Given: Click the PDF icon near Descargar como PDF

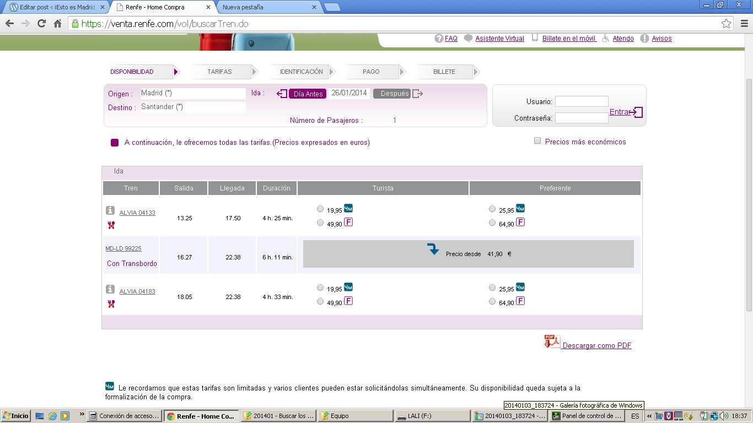Looking at the screenshot, I should (x=552, y=341).
